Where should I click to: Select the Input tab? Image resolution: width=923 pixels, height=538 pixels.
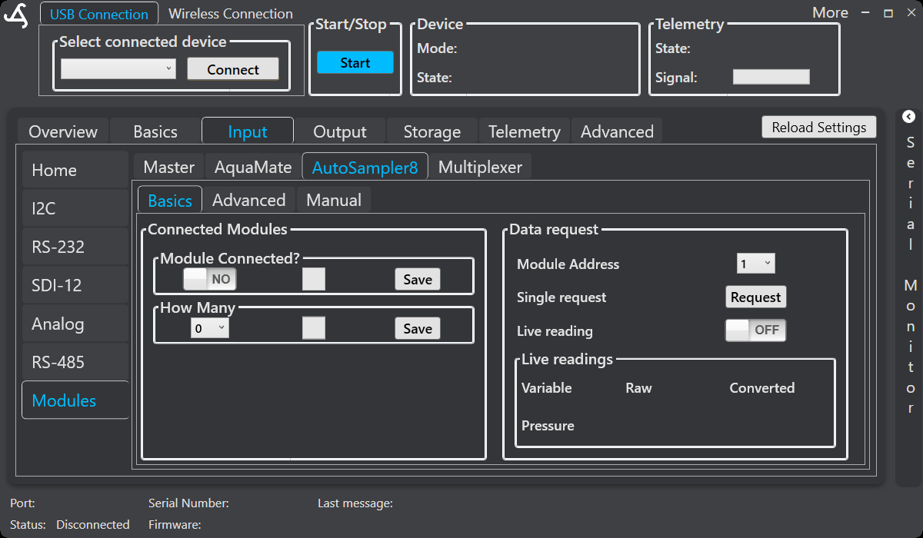248,131
